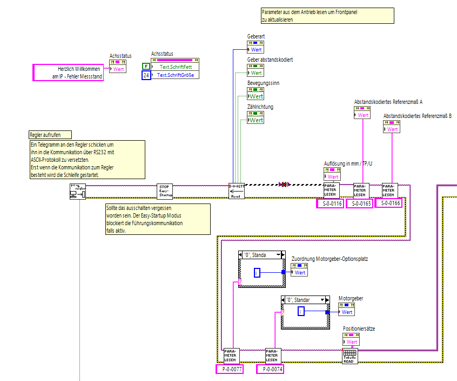Select the Parameter Lesen subVI above S-0-0116
This screenshot has height=381, width=457.
(x=331, y=192)
